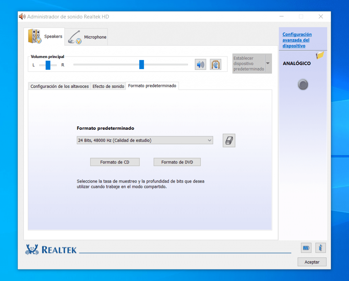Screen dimensions: 349x281
Task: Select the Efecto de sonido tab
Action: pyautogui.click(x=108, y=86)
